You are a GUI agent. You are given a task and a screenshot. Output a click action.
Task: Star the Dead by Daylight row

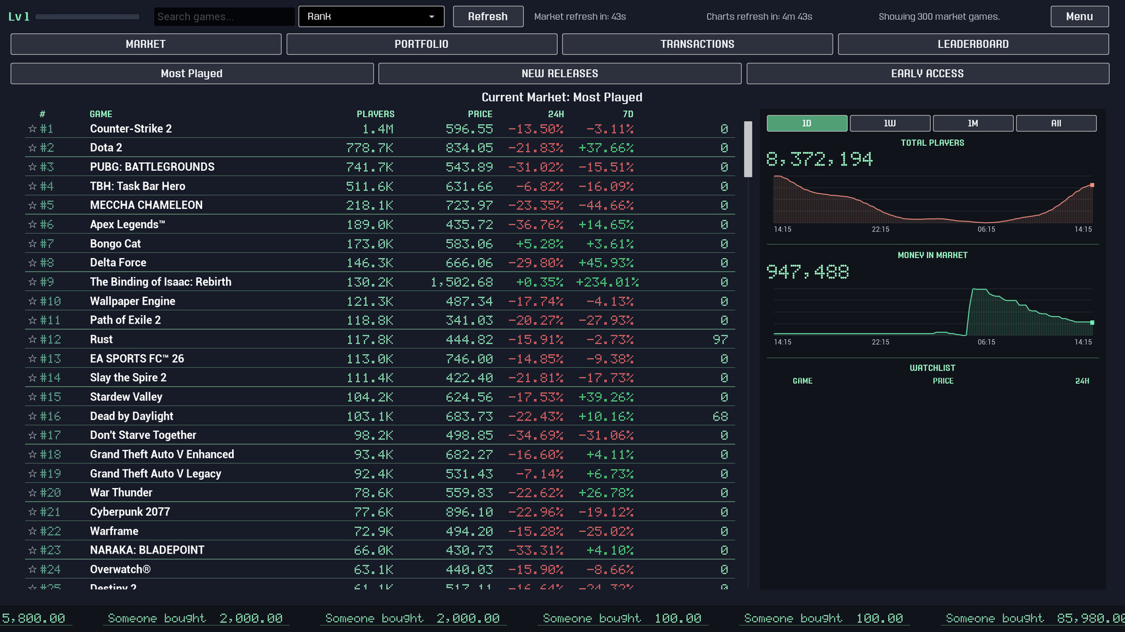[33, 416]
